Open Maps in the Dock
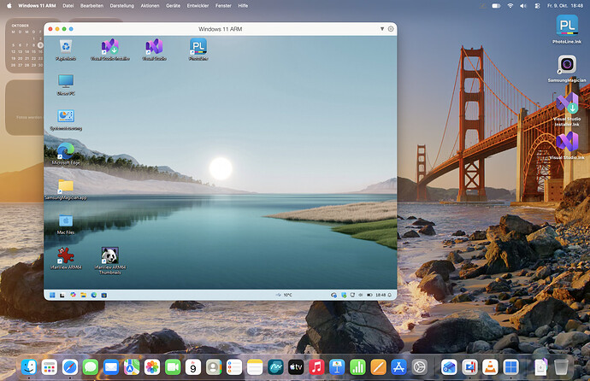This screenshot has height=381, width=590. [132, 367]
